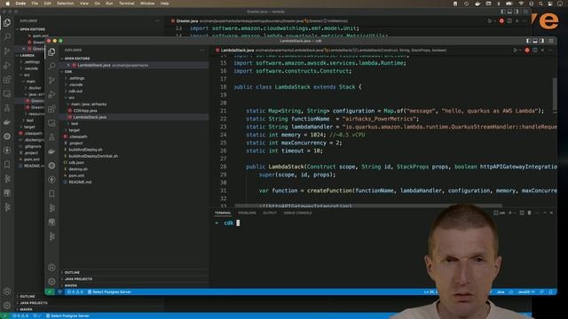
Task: Open Wi-Fi status in macOS menu bar
Action: 521,4
